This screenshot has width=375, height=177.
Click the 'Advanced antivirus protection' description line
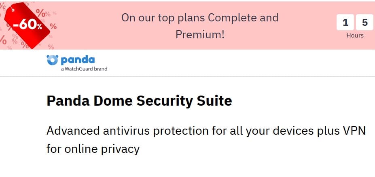pyautogui.click(x=206, y=131)
